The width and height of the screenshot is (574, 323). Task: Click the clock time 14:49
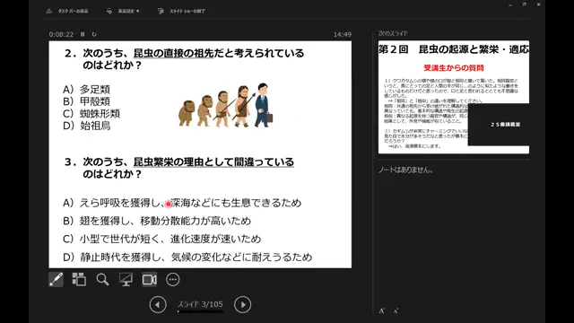[343, 34]
